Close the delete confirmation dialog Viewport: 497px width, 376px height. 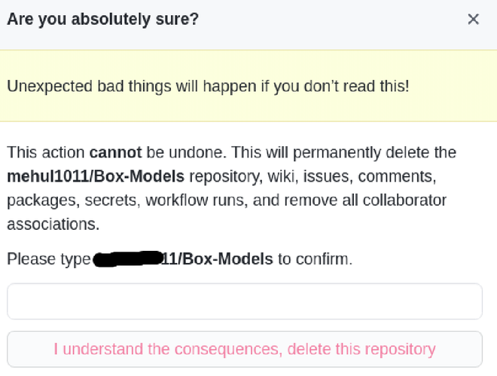coord(473,20)
